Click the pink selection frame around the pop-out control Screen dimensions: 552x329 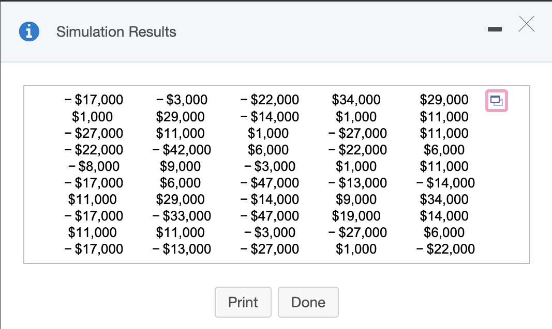[x=496, y=101]
